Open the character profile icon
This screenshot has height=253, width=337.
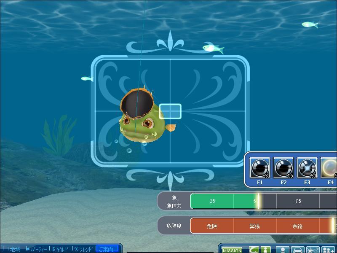283,250
